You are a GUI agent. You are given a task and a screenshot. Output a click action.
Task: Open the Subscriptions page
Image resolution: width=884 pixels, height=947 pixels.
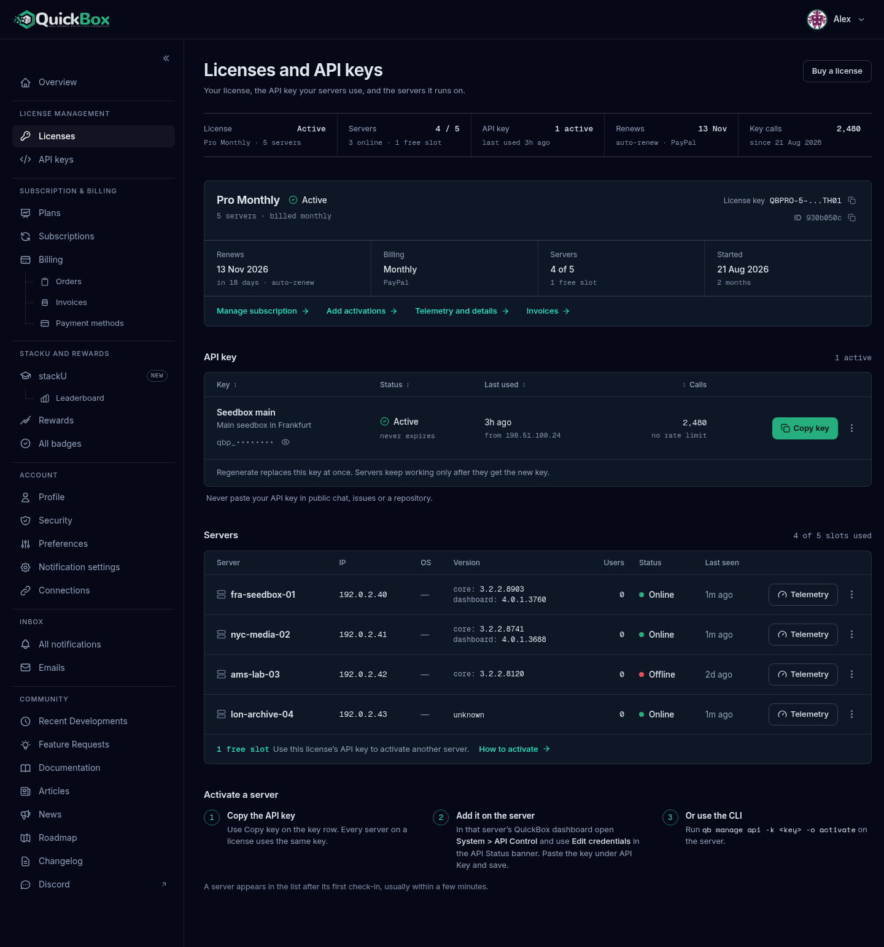[x=93, y=236]
